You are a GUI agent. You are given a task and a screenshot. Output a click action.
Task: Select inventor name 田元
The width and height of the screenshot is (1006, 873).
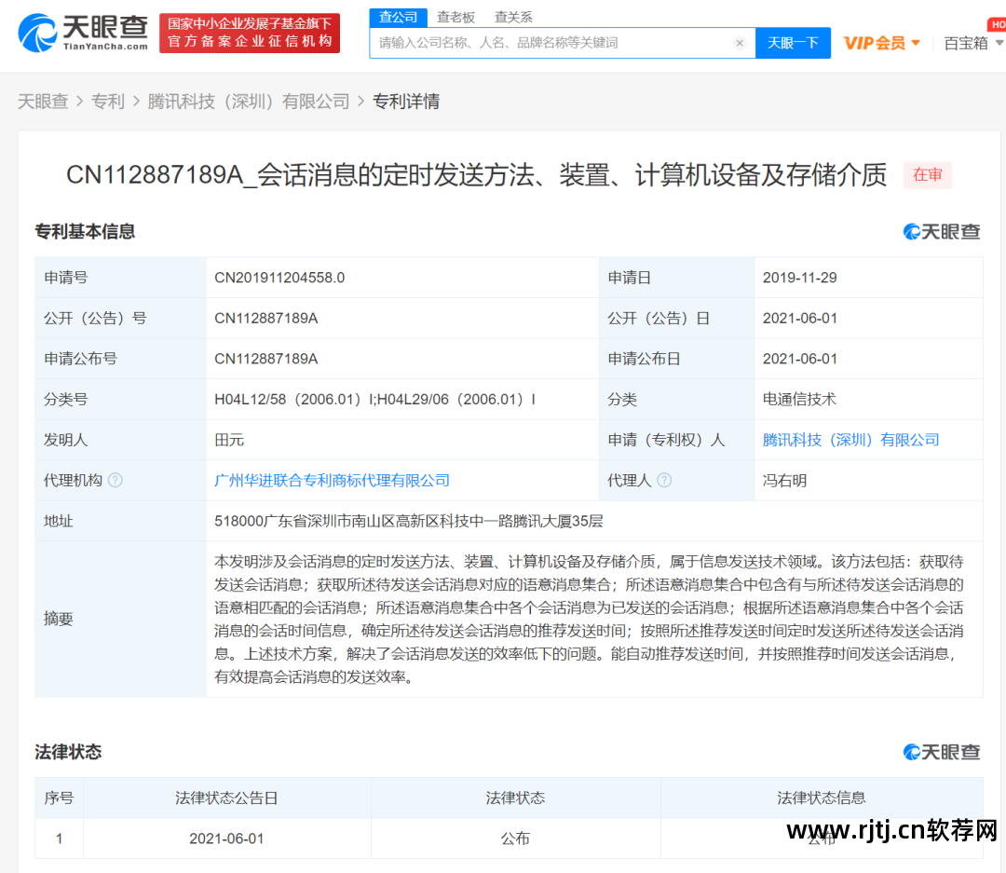229,440
